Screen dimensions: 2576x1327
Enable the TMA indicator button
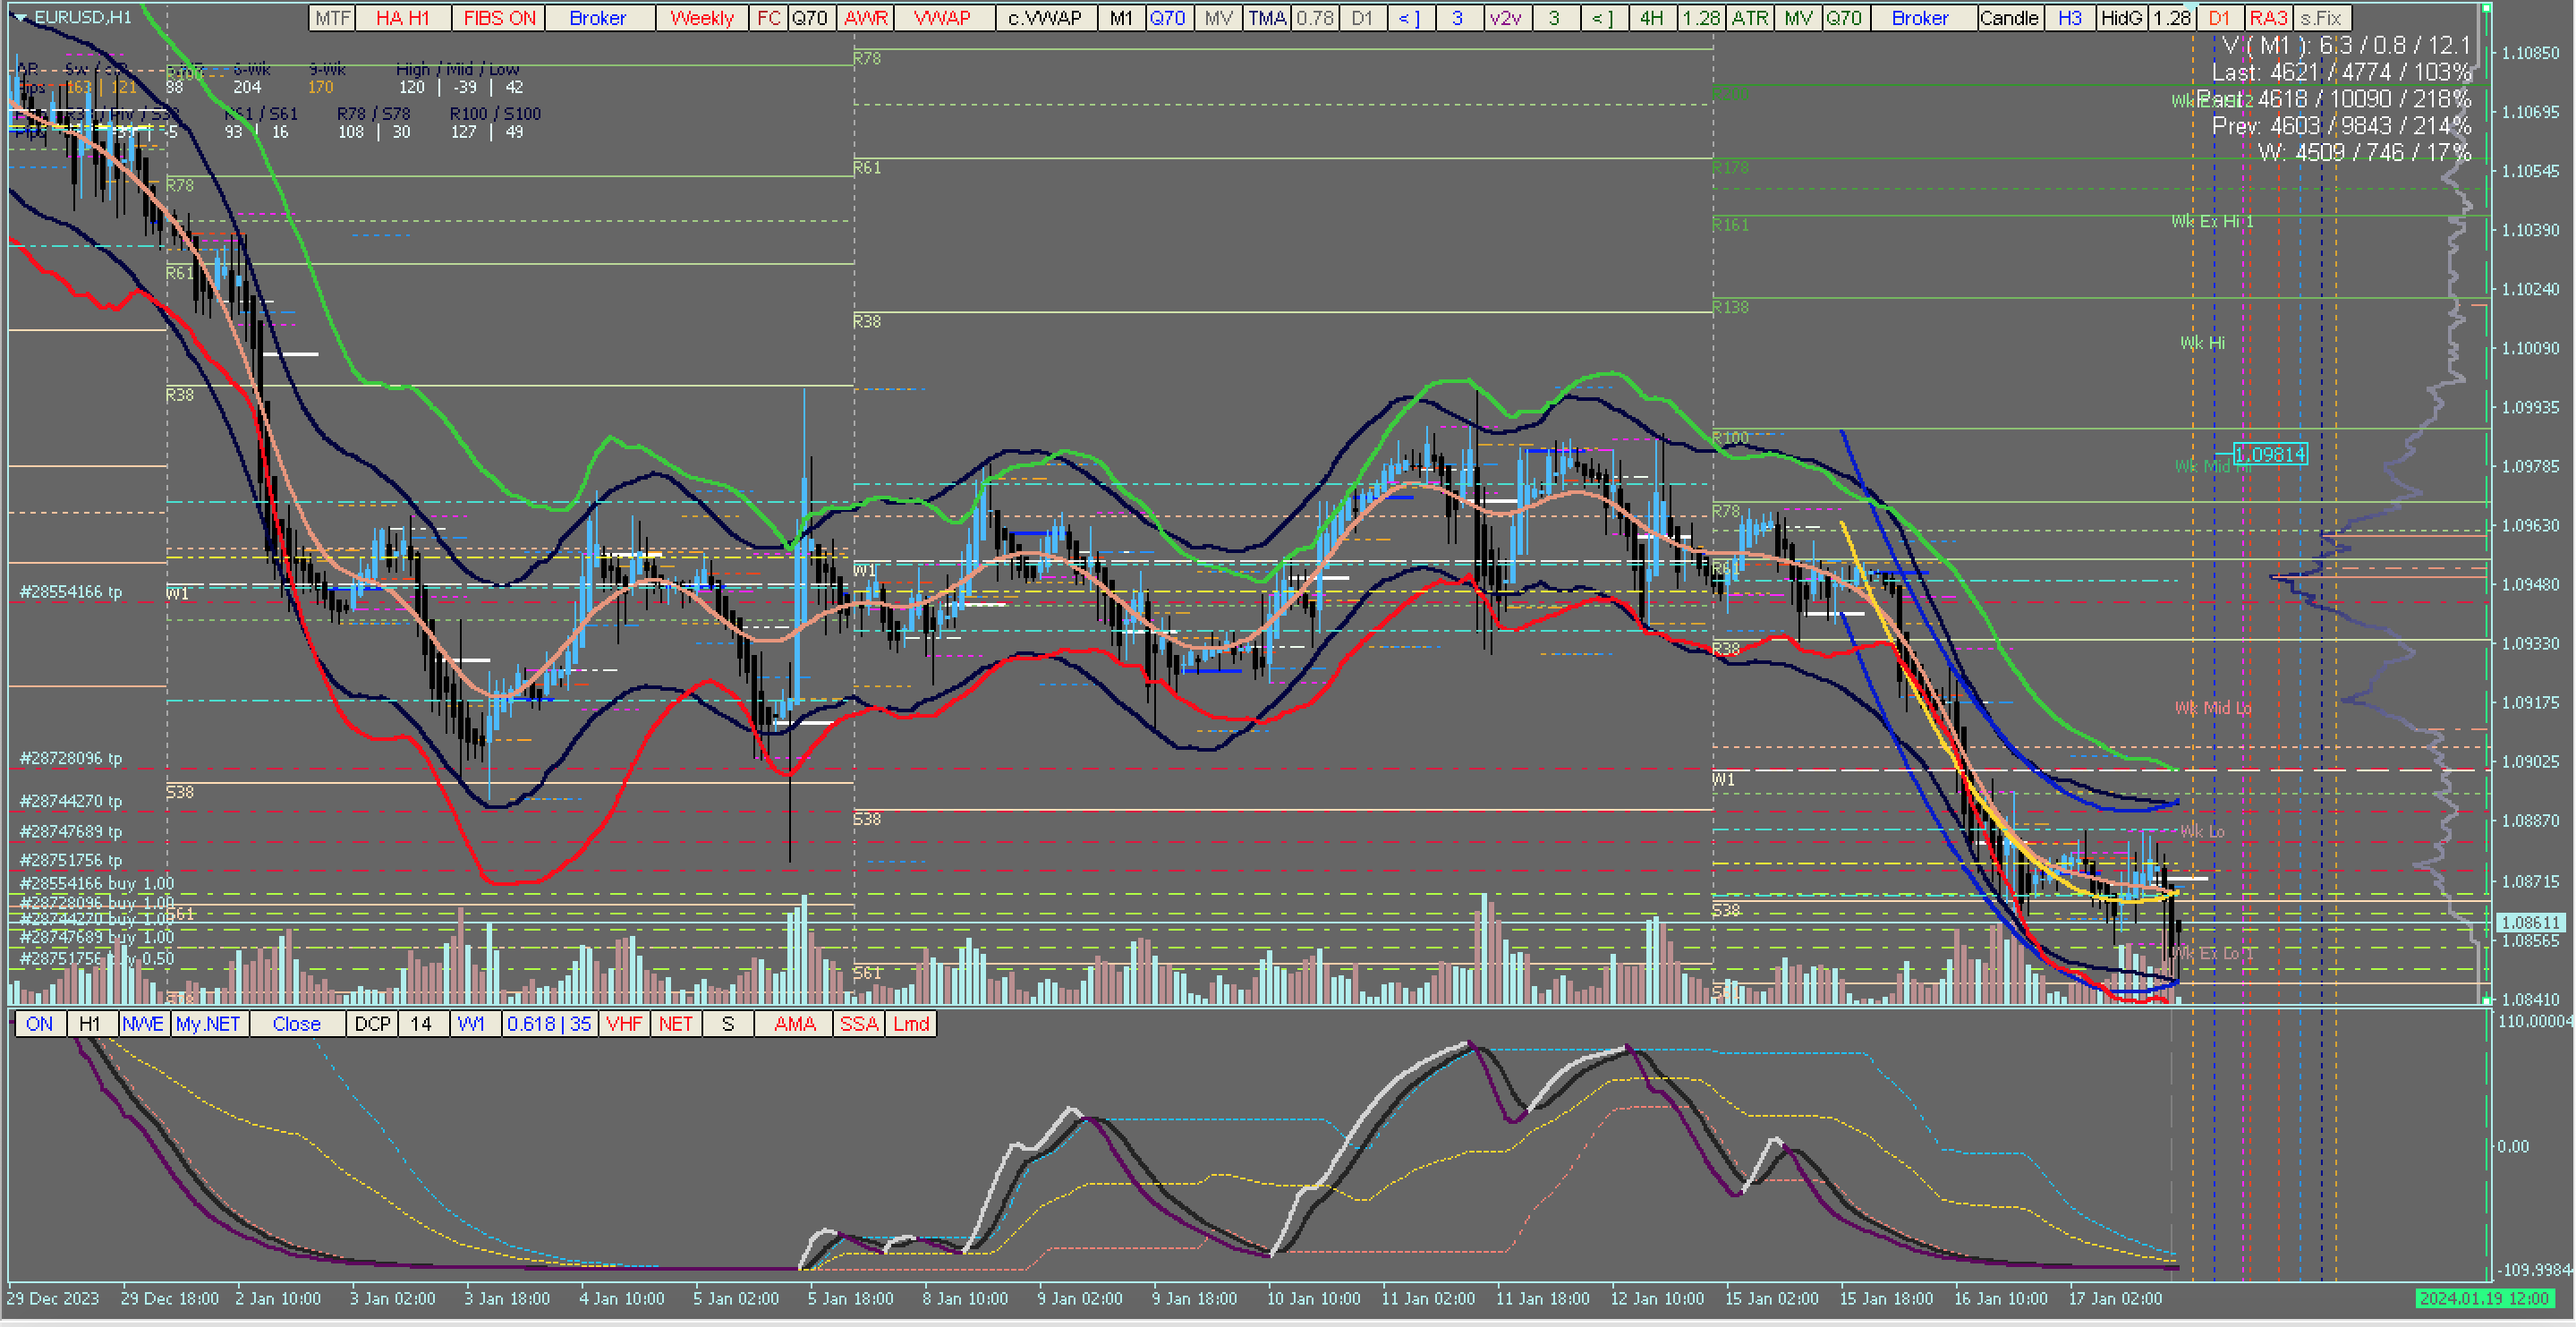pos(1267,18)
